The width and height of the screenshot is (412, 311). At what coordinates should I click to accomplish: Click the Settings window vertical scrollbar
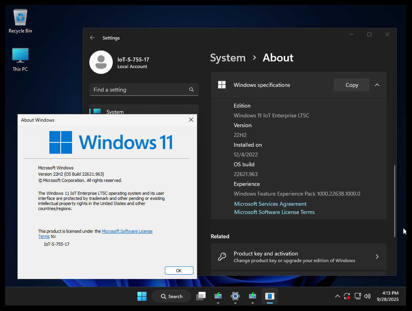[x=394, y=201]
